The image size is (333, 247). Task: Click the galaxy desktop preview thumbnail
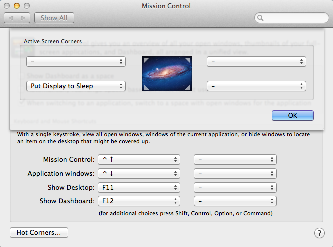pos(167,74)
